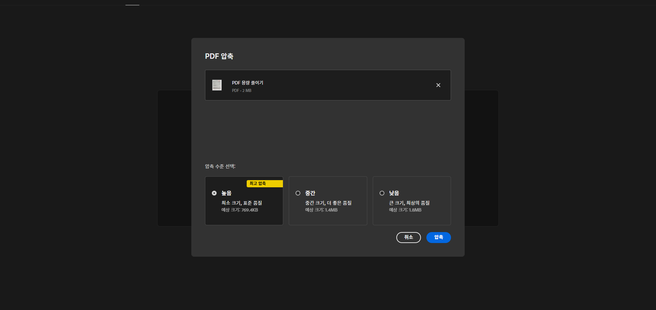656x310 pixels.
Task: Click the estimated size 1.8MB text
Action: click(x=405, y=210)
